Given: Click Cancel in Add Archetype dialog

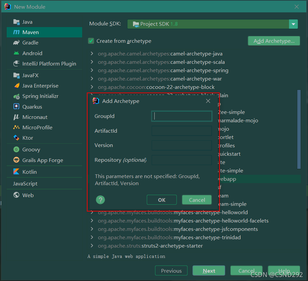Looking at the screenshot, I should (197, 200).
